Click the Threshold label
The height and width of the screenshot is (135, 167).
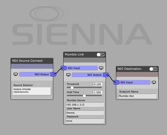(x=73, y=84)
